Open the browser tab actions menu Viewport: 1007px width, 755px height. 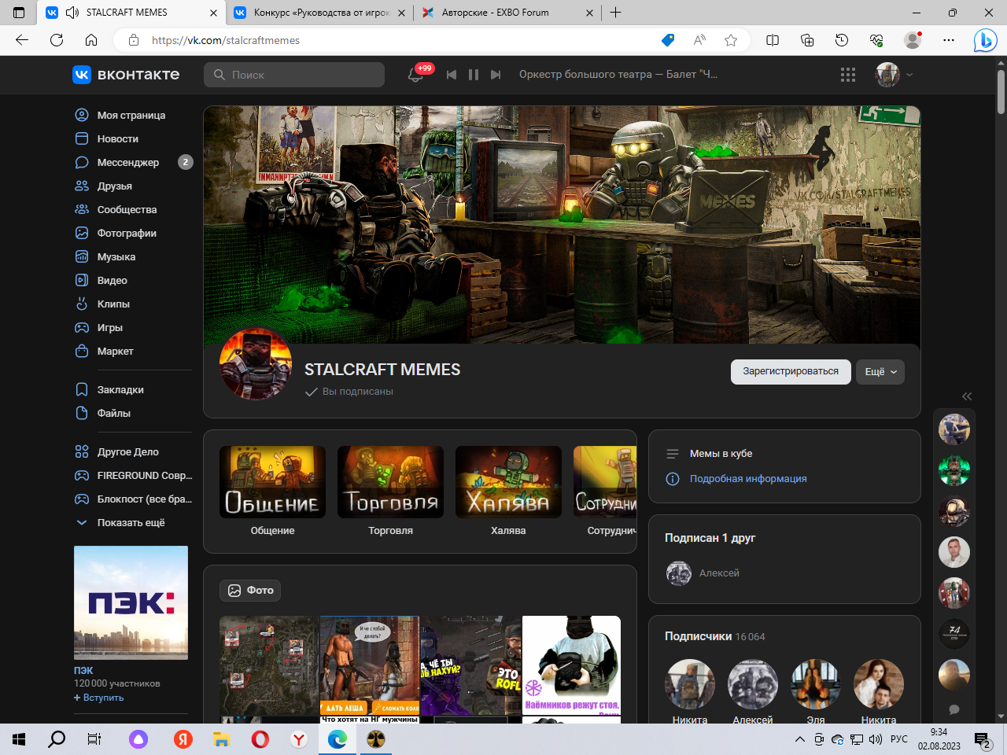[19, 13]
